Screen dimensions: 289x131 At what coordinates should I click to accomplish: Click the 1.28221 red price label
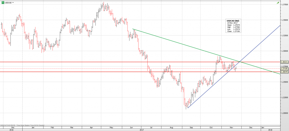pyautogui.click(x=284, y=62)
